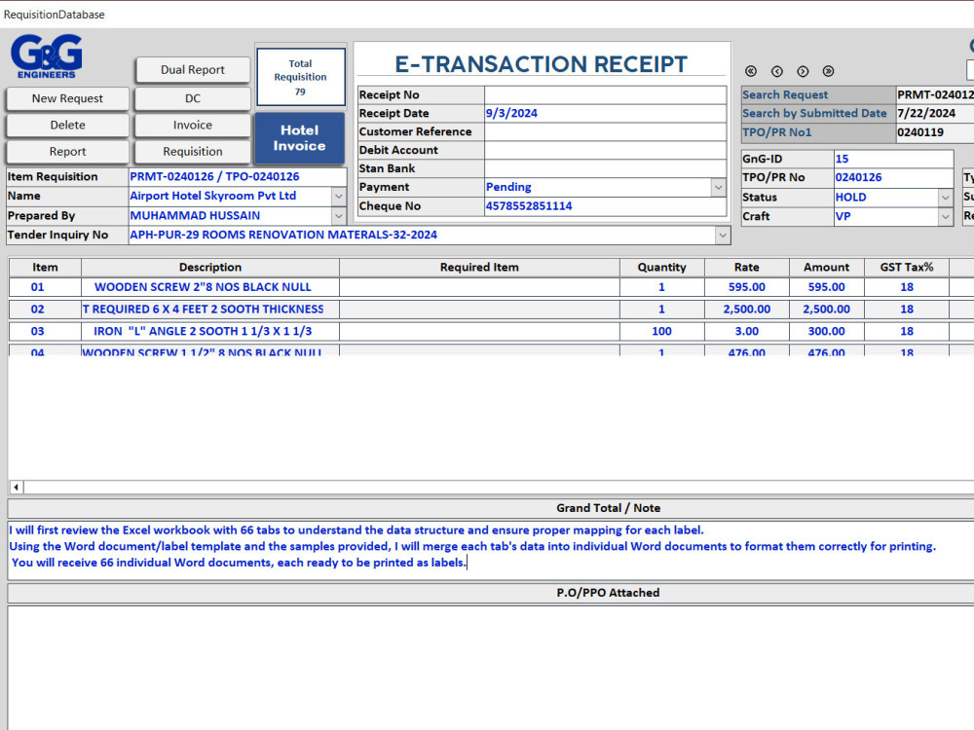Click the Rate 2,500.00 cell
The height and width of the screenshot is (730, 974).
pyautogui.click(x=747, y=310)
